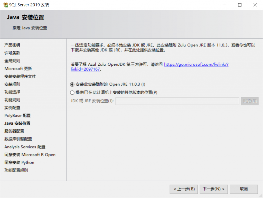Go back with the 上一步(B) button

pos(184,189)
